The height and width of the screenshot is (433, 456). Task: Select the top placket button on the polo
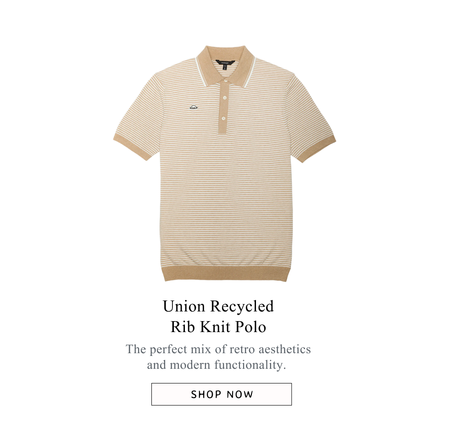pos(225,81)
